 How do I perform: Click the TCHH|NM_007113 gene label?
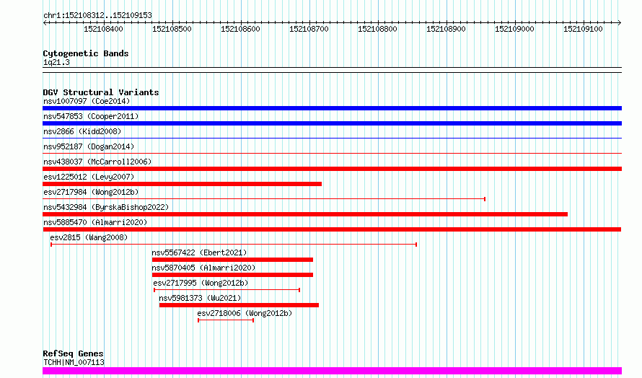coord(74,362)
